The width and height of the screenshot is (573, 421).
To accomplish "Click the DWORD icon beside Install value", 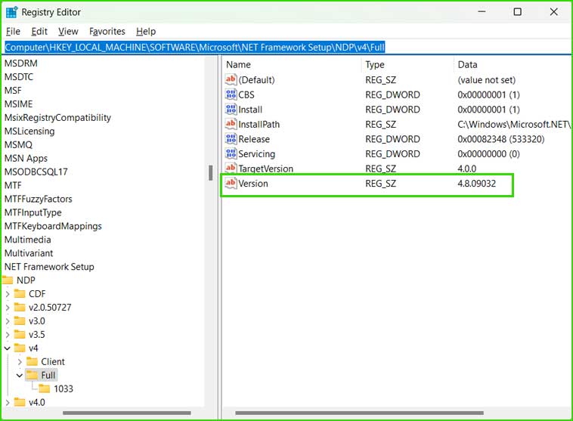I will tap(231, 109).
